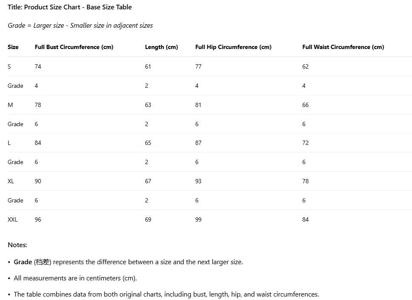Screen dimensions: 412x300
Task: Click the Full Waist Circumference column header
Action: click(343, 47)
